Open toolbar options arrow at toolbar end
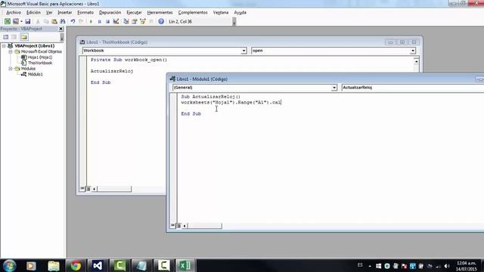 (x=234, y=21)
